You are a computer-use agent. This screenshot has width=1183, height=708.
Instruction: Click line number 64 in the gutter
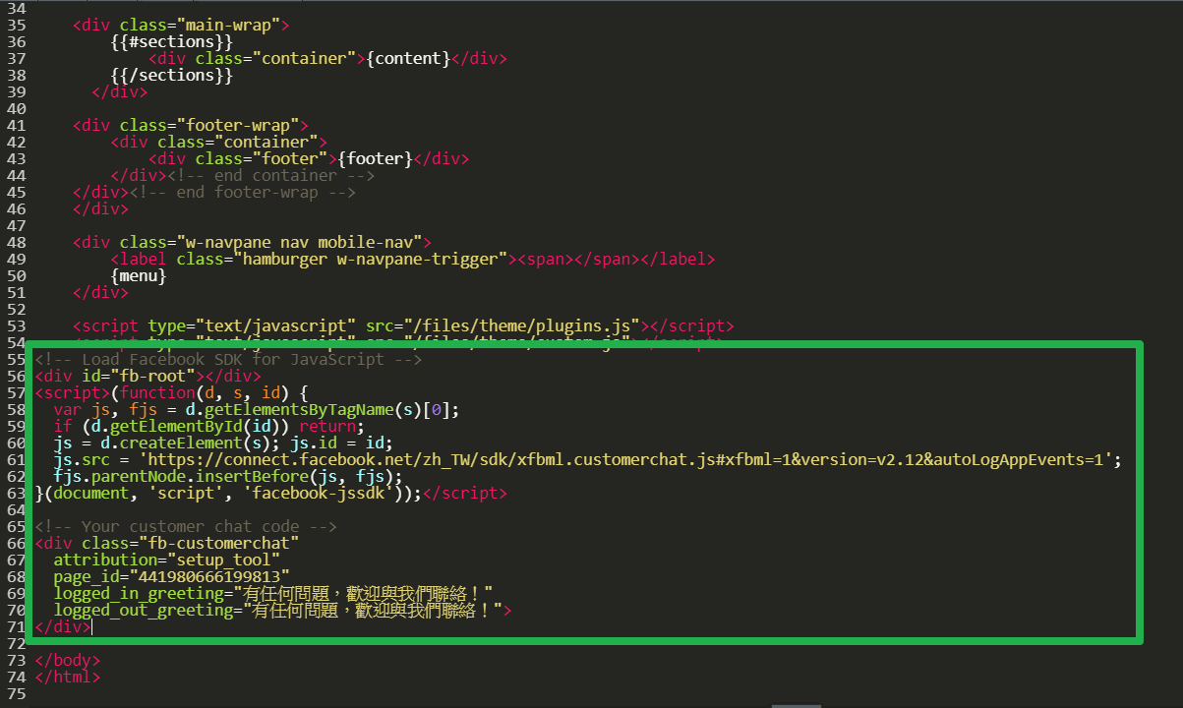(x=17, y=509)
